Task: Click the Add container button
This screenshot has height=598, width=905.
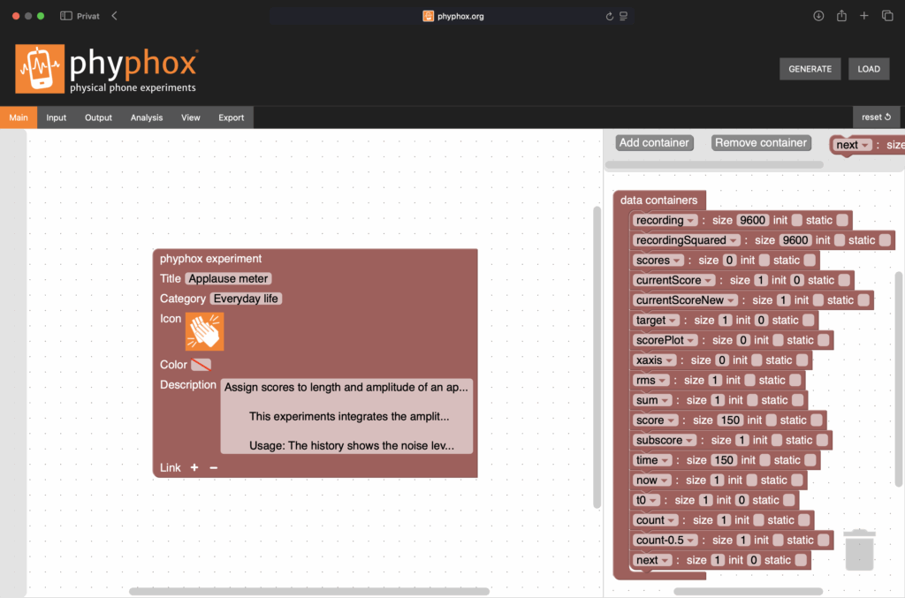Action: click(x=654, y=142)
